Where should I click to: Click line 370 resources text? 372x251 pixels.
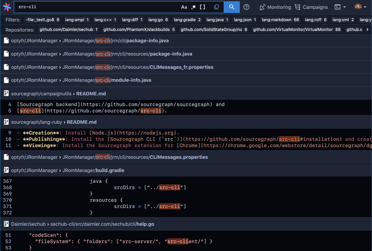coord(106,200)
